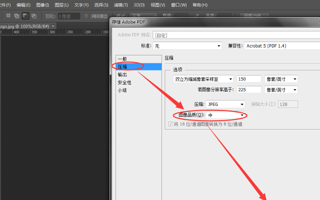Open the 兼容性 Acrobat 5 dropdown
The width and height of the screenshot is (320, 200).
[282, 46]
